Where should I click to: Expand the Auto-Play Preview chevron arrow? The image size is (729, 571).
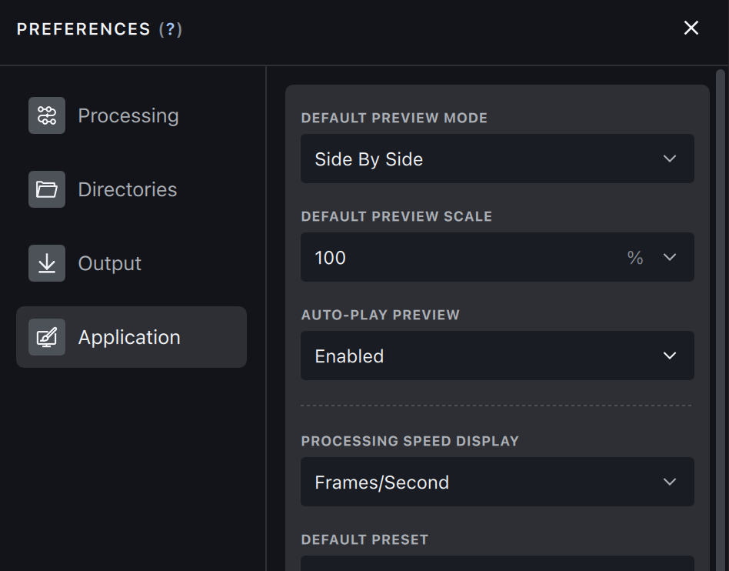[x=670, y=356]
